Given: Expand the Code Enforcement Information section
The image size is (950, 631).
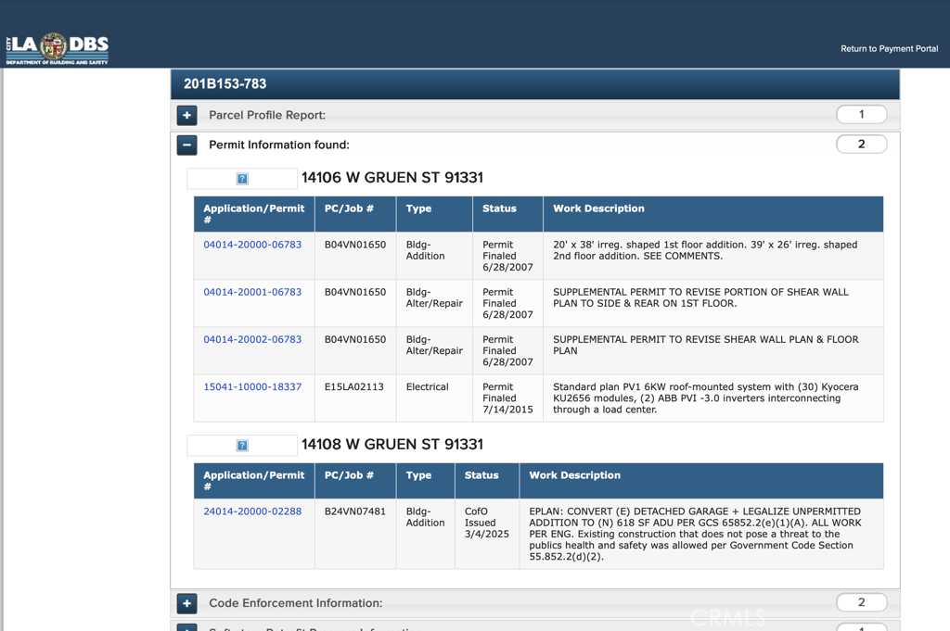Looking at the screenshot, I should pyautogui.click(x=187, y=603).
